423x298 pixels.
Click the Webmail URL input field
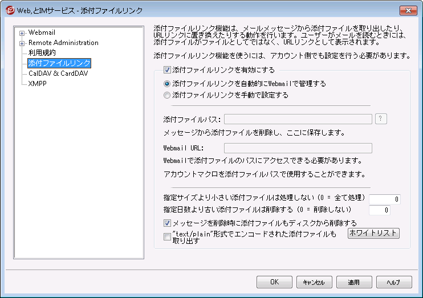(298, 148)
